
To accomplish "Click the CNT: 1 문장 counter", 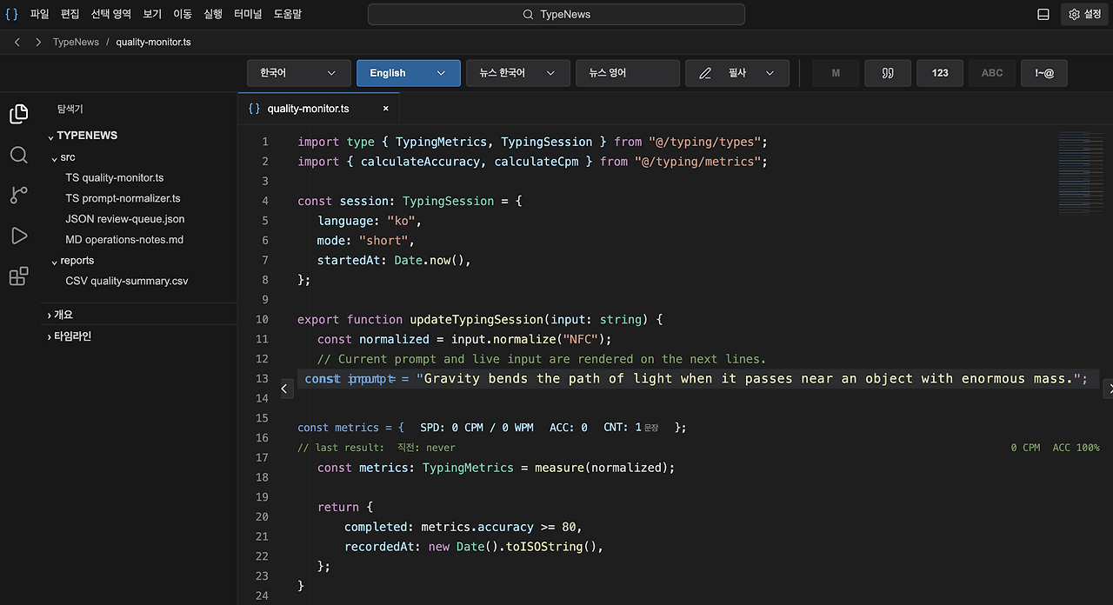I will 631,428.
